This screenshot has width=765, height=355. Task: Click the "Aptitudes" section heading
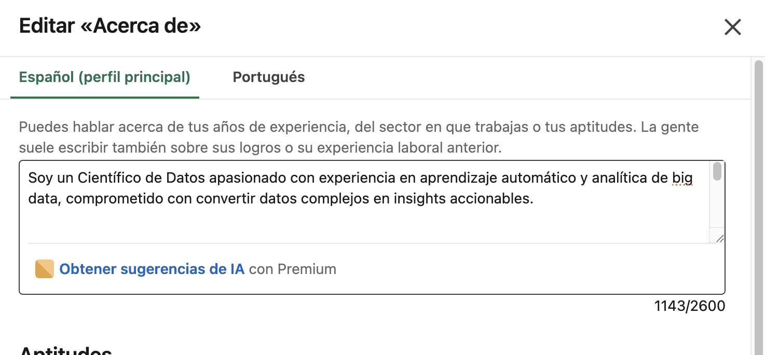pyautogui.click(x=65, y=350)
